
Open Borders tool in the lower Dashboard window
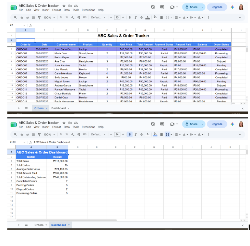click(x=162, y=134)
